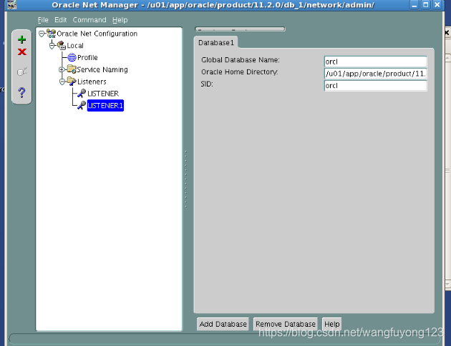Click the SID input field
This screenshot has height=346, width=451.
click(x=375, y=86)
